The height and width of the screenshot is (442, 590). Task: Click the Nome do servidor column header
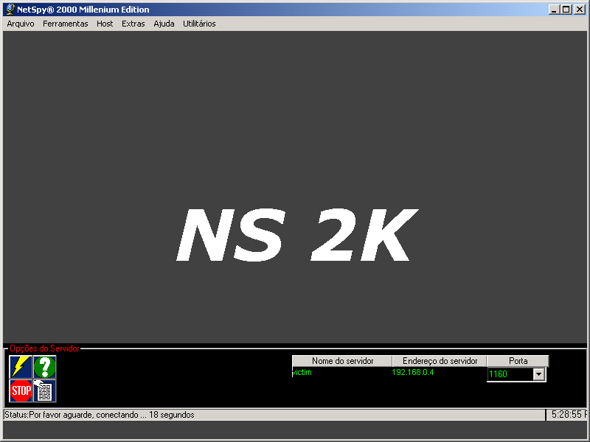pos(341,360)
